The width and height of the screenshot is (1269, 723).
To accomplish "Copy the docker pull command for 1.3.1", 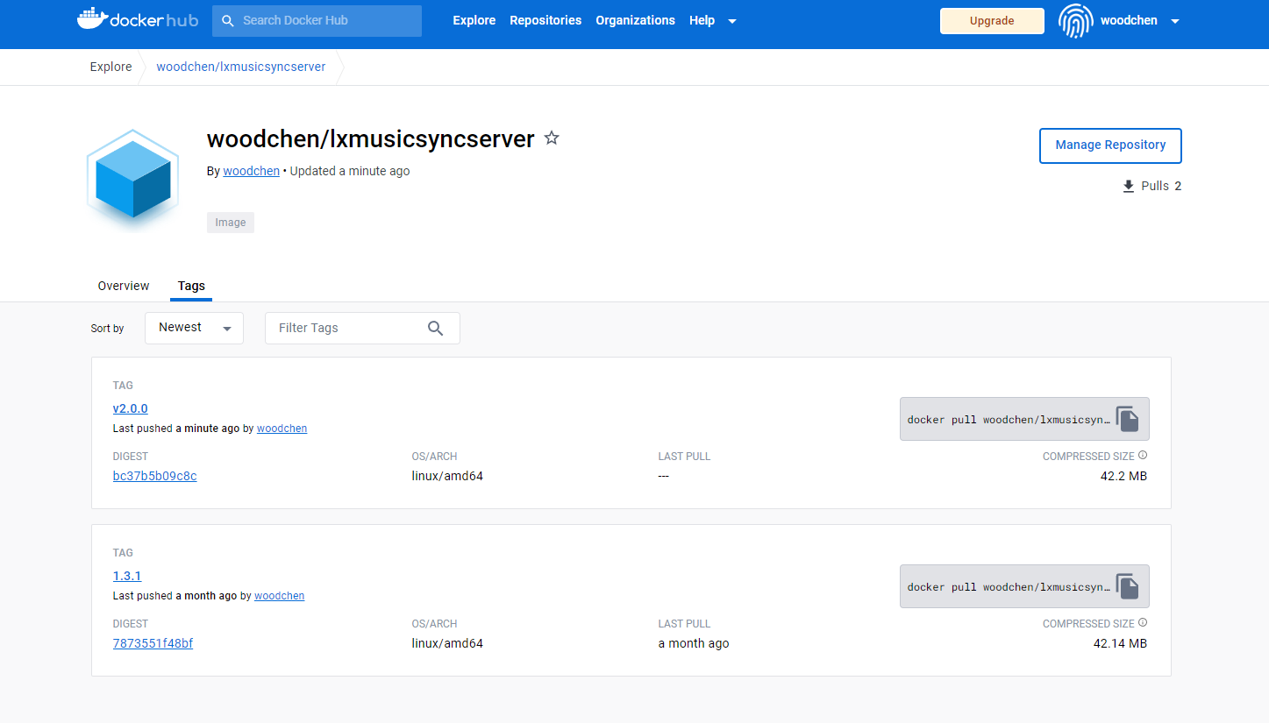I will (1128, 586).
